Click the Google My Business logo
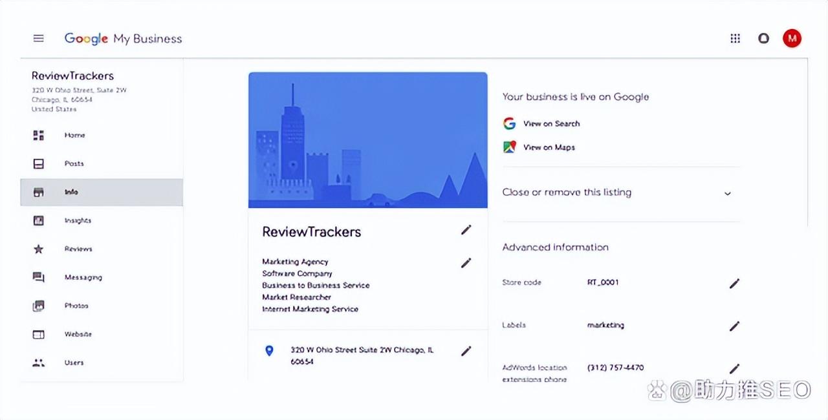Screen dimensions: 828x420 pyautogui.click(x=123, y=39)
